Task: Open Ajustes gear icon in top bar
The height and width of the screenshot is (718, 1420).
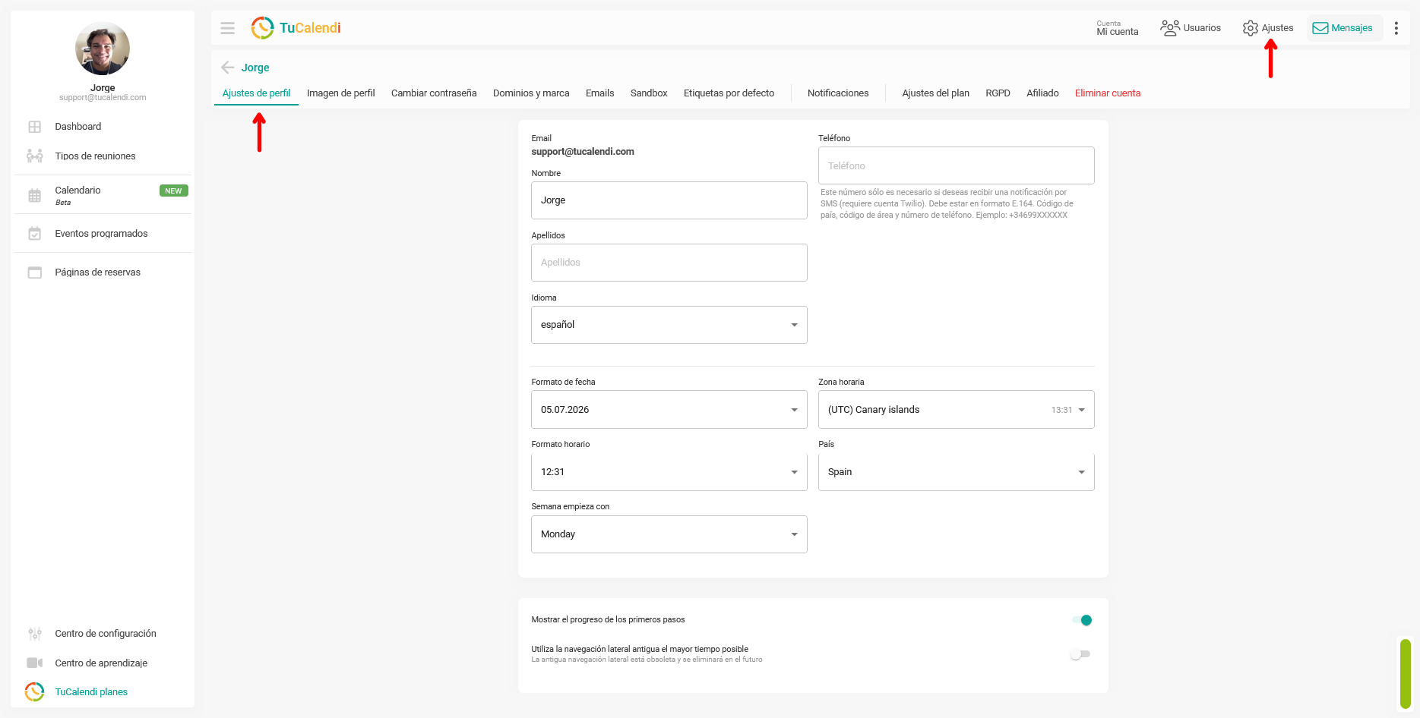Action: [1250, 28]
